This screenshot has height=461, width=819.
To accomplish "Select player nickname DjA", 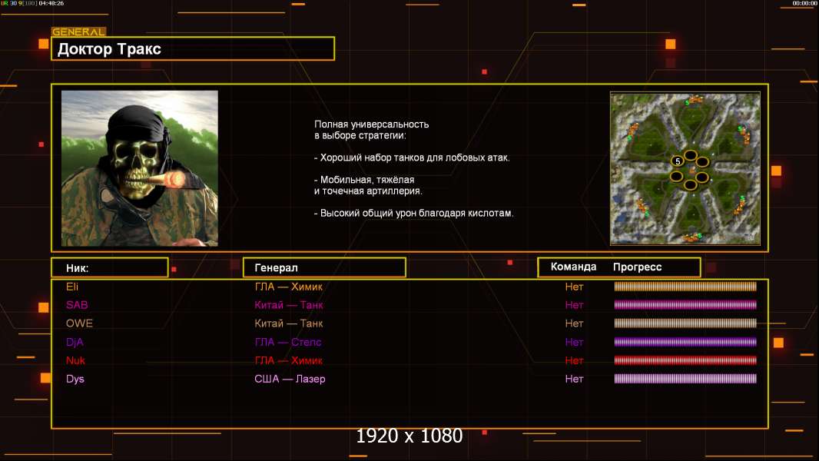I will tap(75, 342).
